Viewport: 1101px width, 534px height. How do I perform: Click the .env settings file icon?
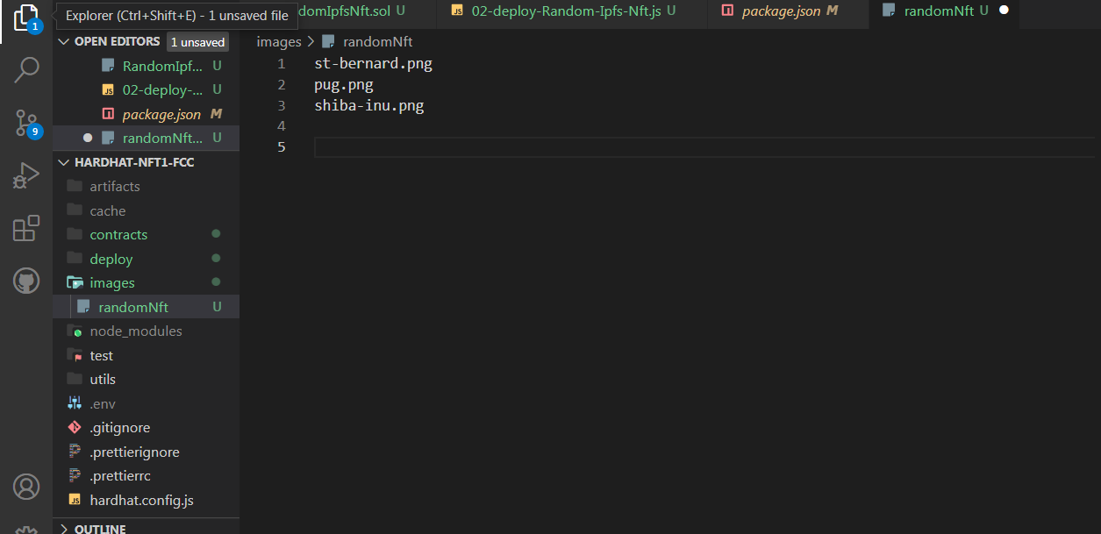coord(75,403)
